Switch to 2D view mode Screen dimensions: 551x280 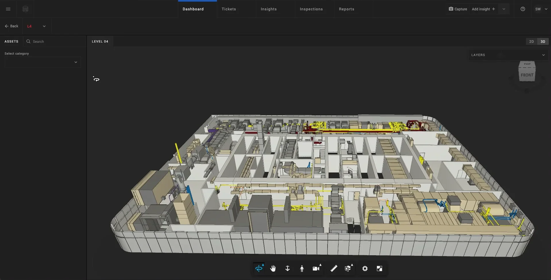coord(531,41)
